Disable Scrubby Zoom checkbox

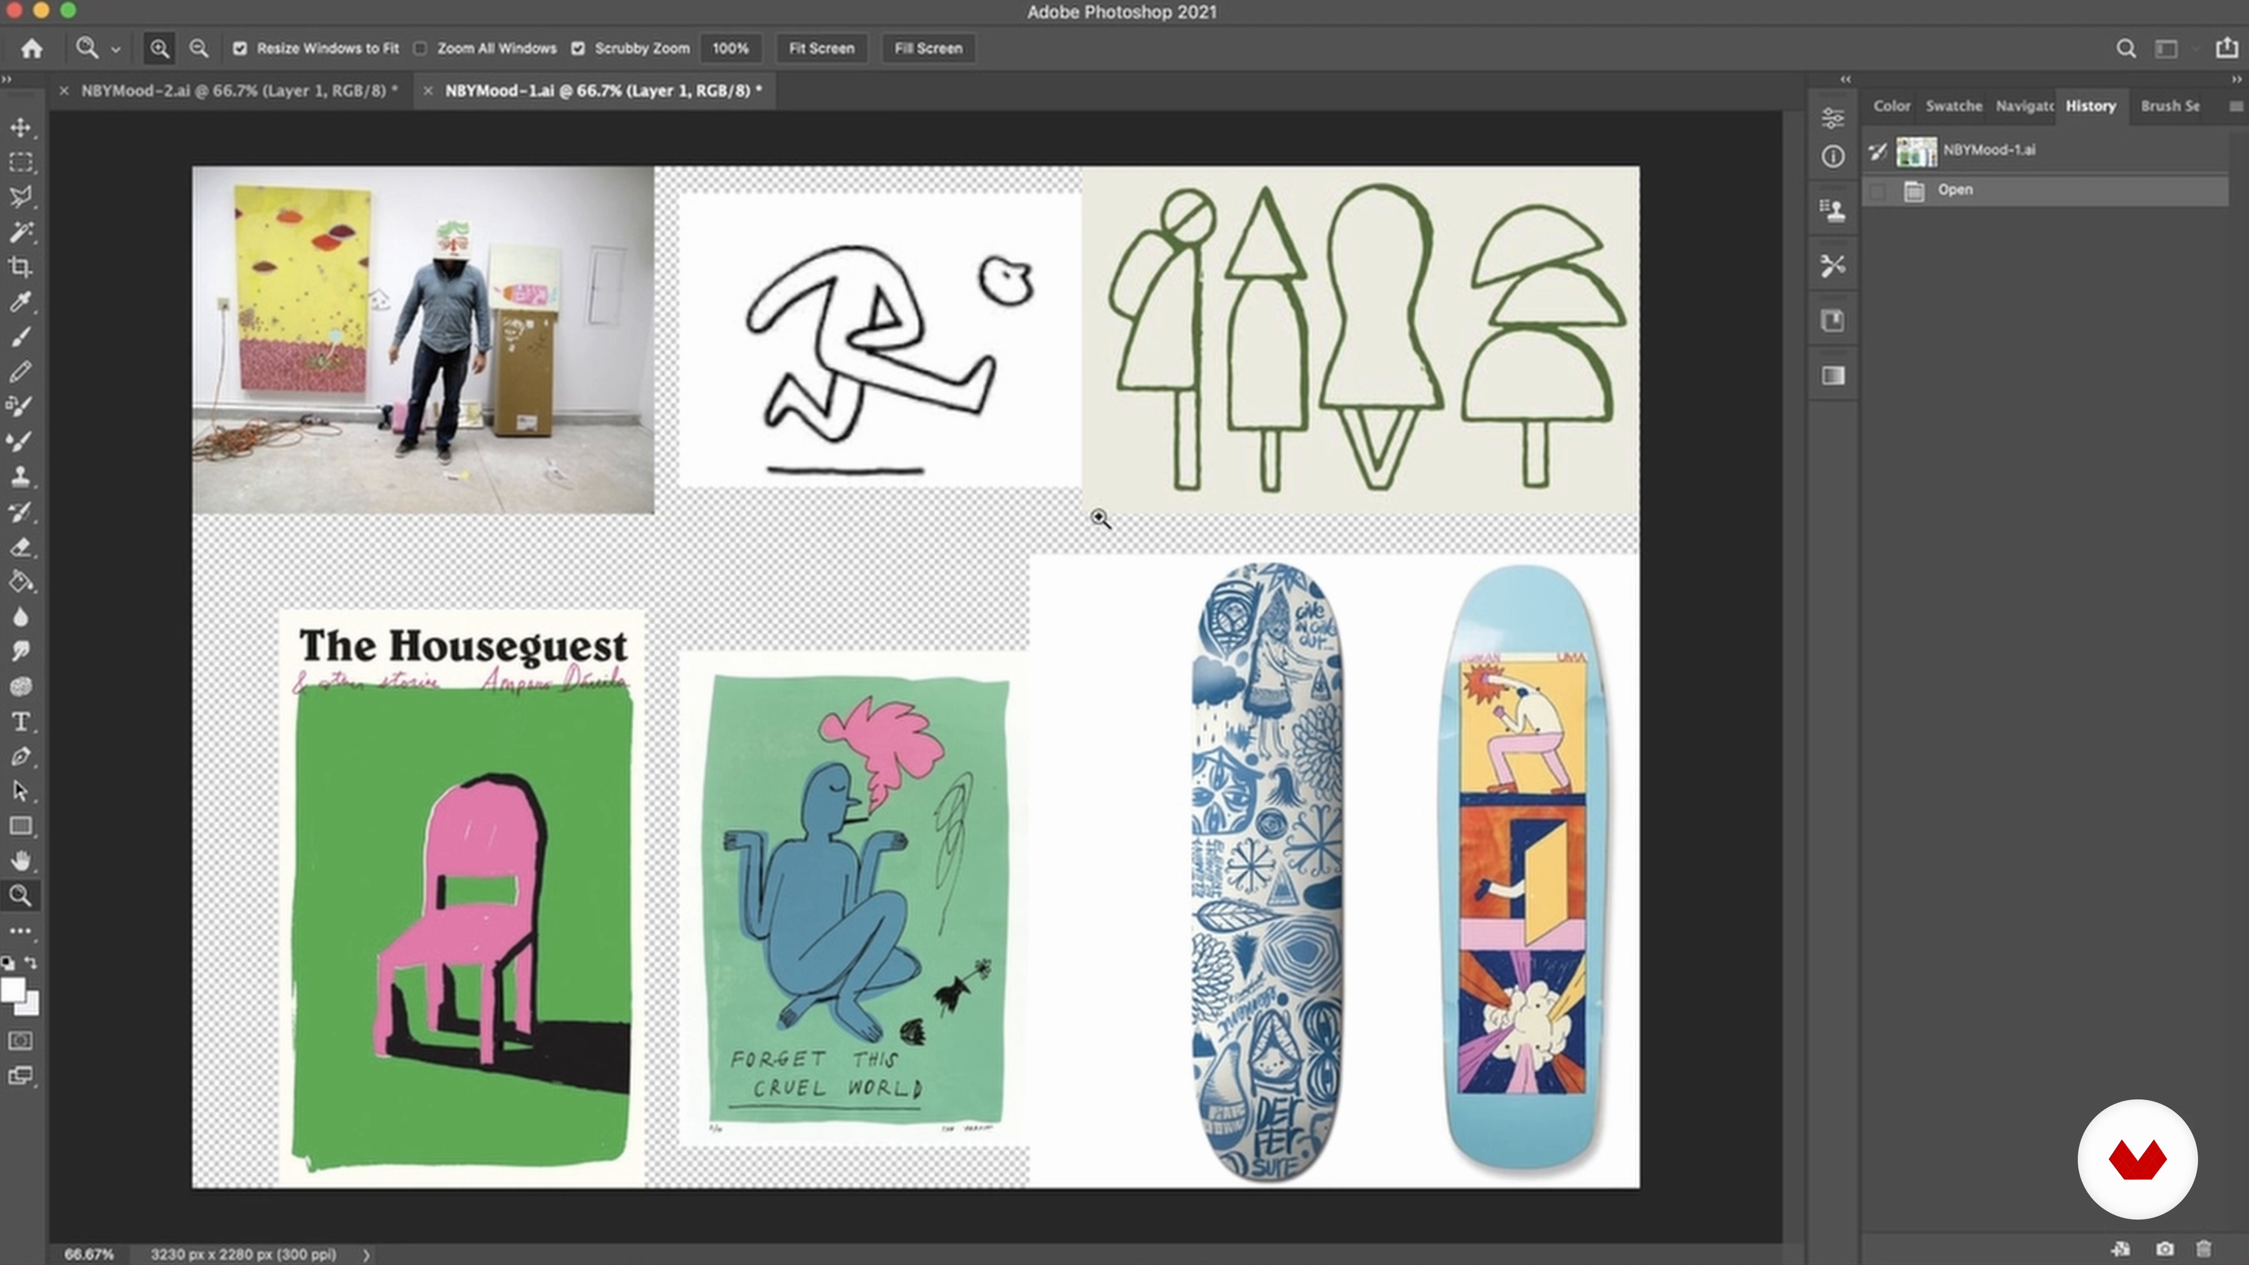pyautogui.click(x=578, y=49)
